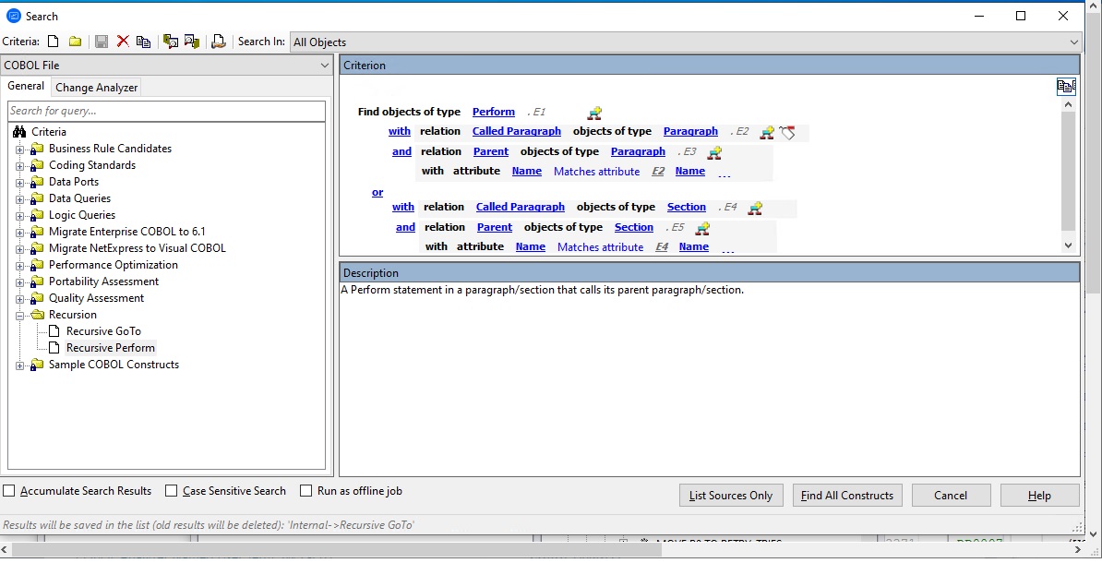Click the List Sources Only button
This screenshot has height=563, width=1102.
coord(731,496)
